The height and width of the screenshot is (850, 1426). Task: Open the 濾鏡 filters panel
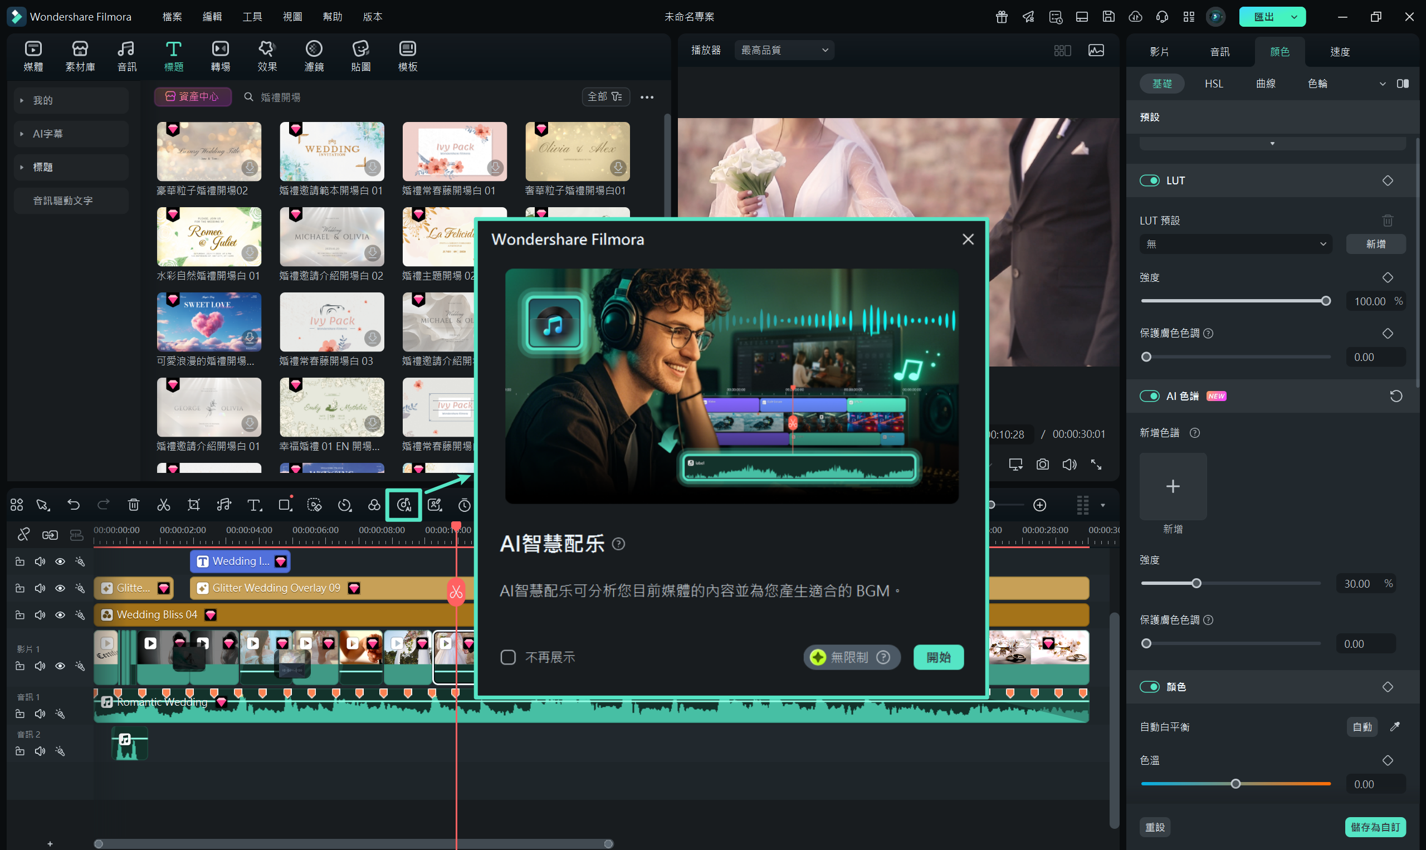point(314,56)
